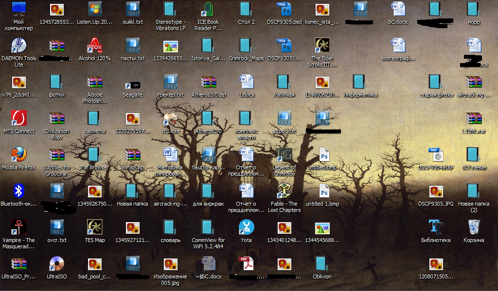
Task: Click the Информатика folder
Action: [360, 82]
